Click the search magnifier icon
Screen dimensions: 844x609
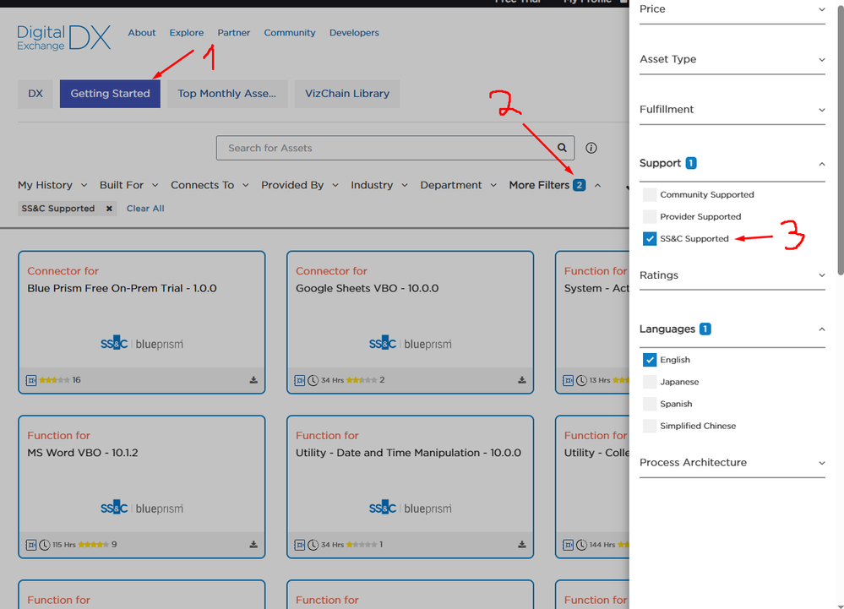point(562,148)
